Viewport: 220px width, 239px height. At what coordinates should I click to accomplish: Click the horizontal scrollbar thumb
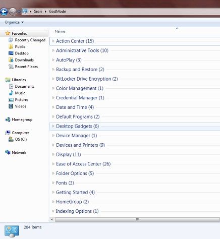click(137, 219)
